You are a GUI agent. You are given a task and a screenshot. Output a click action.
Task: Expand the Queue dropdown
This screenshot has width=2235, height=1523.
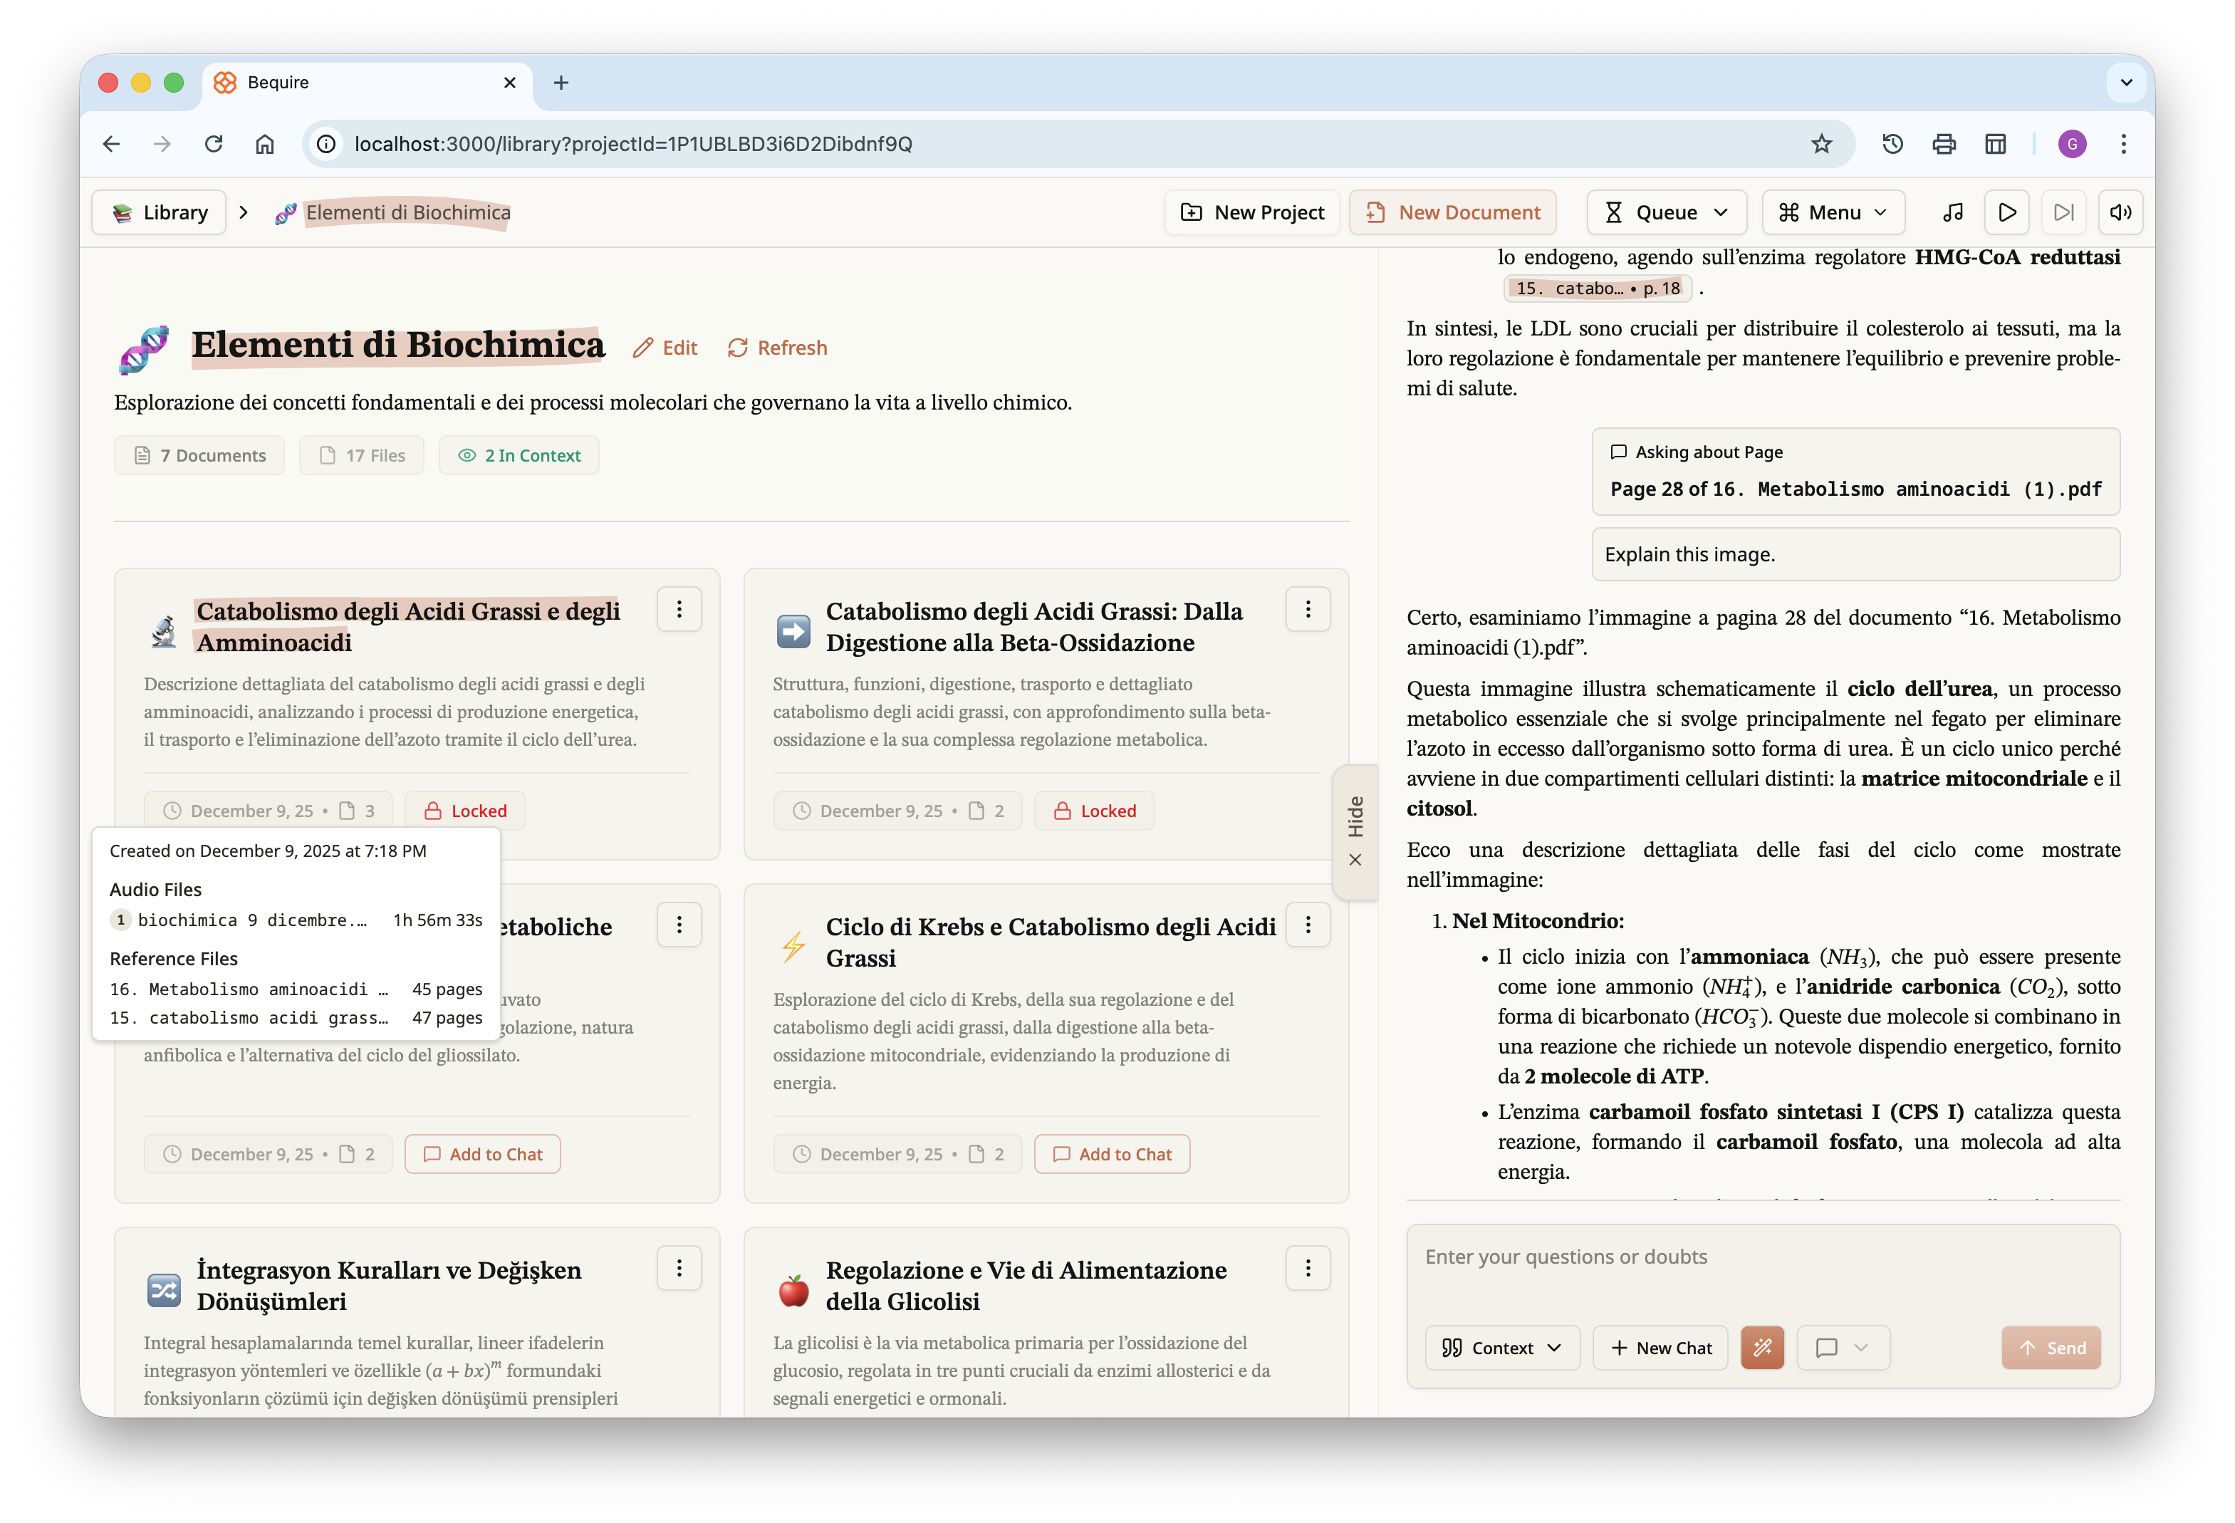tap(1666, 212)
